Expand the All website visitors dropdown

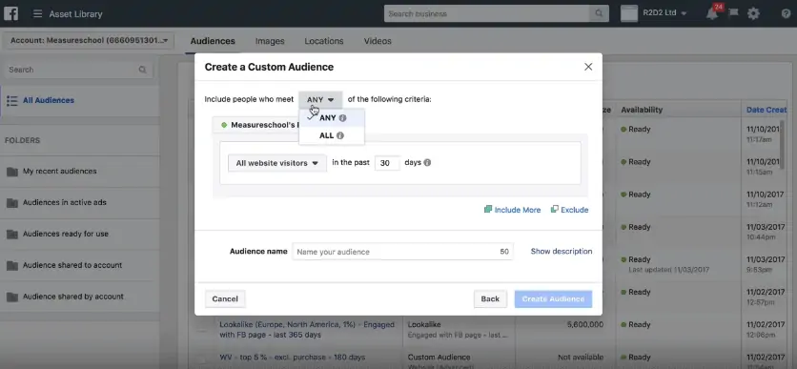pos(277,163)
